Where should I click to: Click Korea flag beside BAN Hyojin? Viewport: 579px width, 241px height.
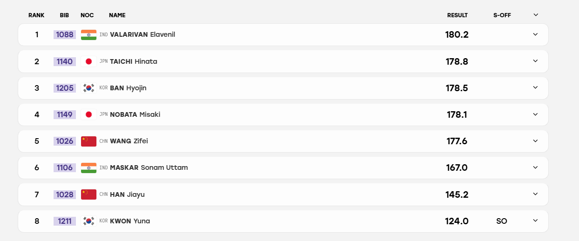[x=89, y=88]
